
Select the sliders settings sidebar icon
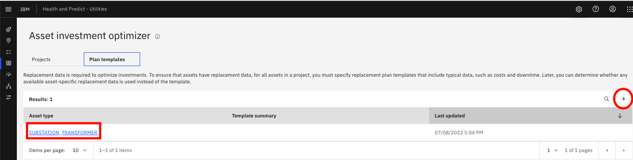point(8,97)
